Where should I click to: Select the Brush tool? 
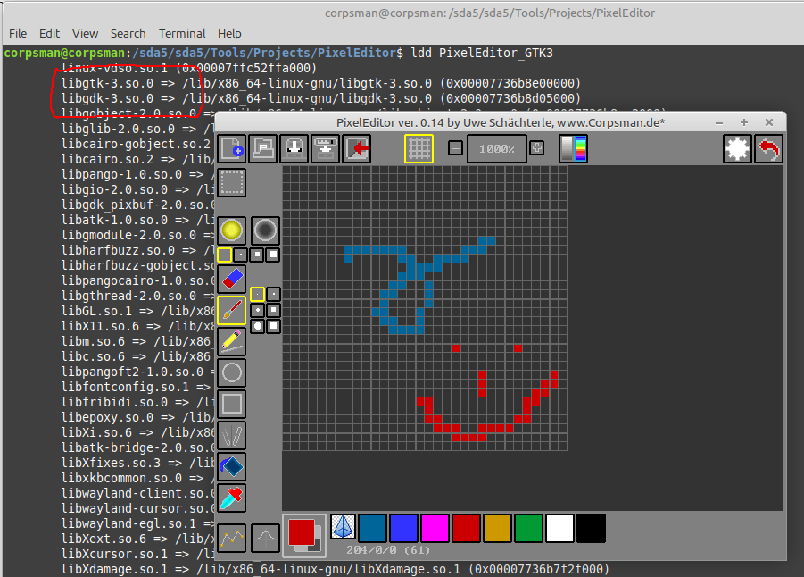point(231,310)
